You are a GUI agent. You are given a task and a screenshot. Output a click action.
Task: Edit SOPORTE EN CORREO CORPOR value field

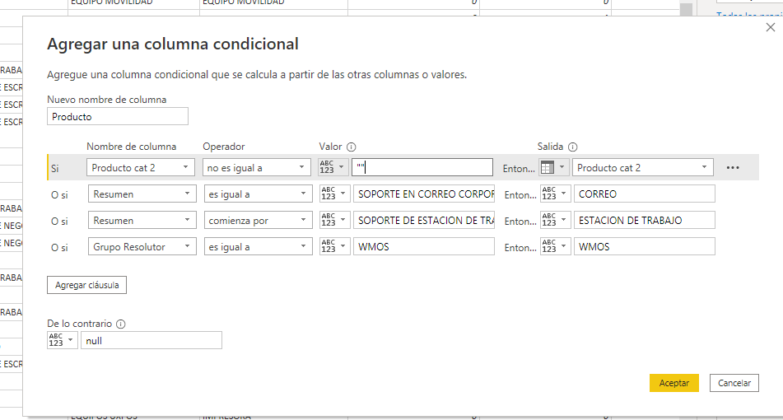tap(424, 194)
